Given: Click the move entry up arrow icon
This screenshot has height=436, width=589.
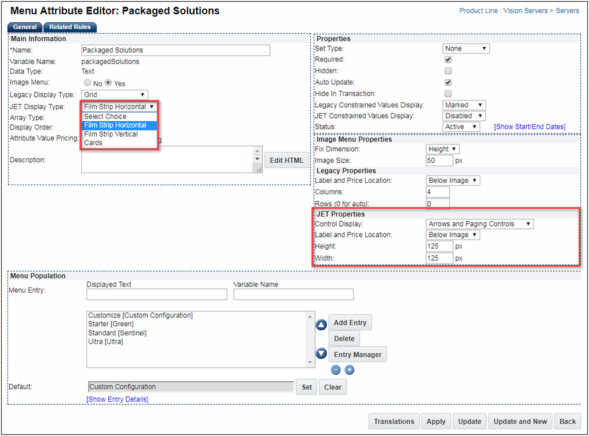Looking at the screenshot, I should click(x=321, y=325).
